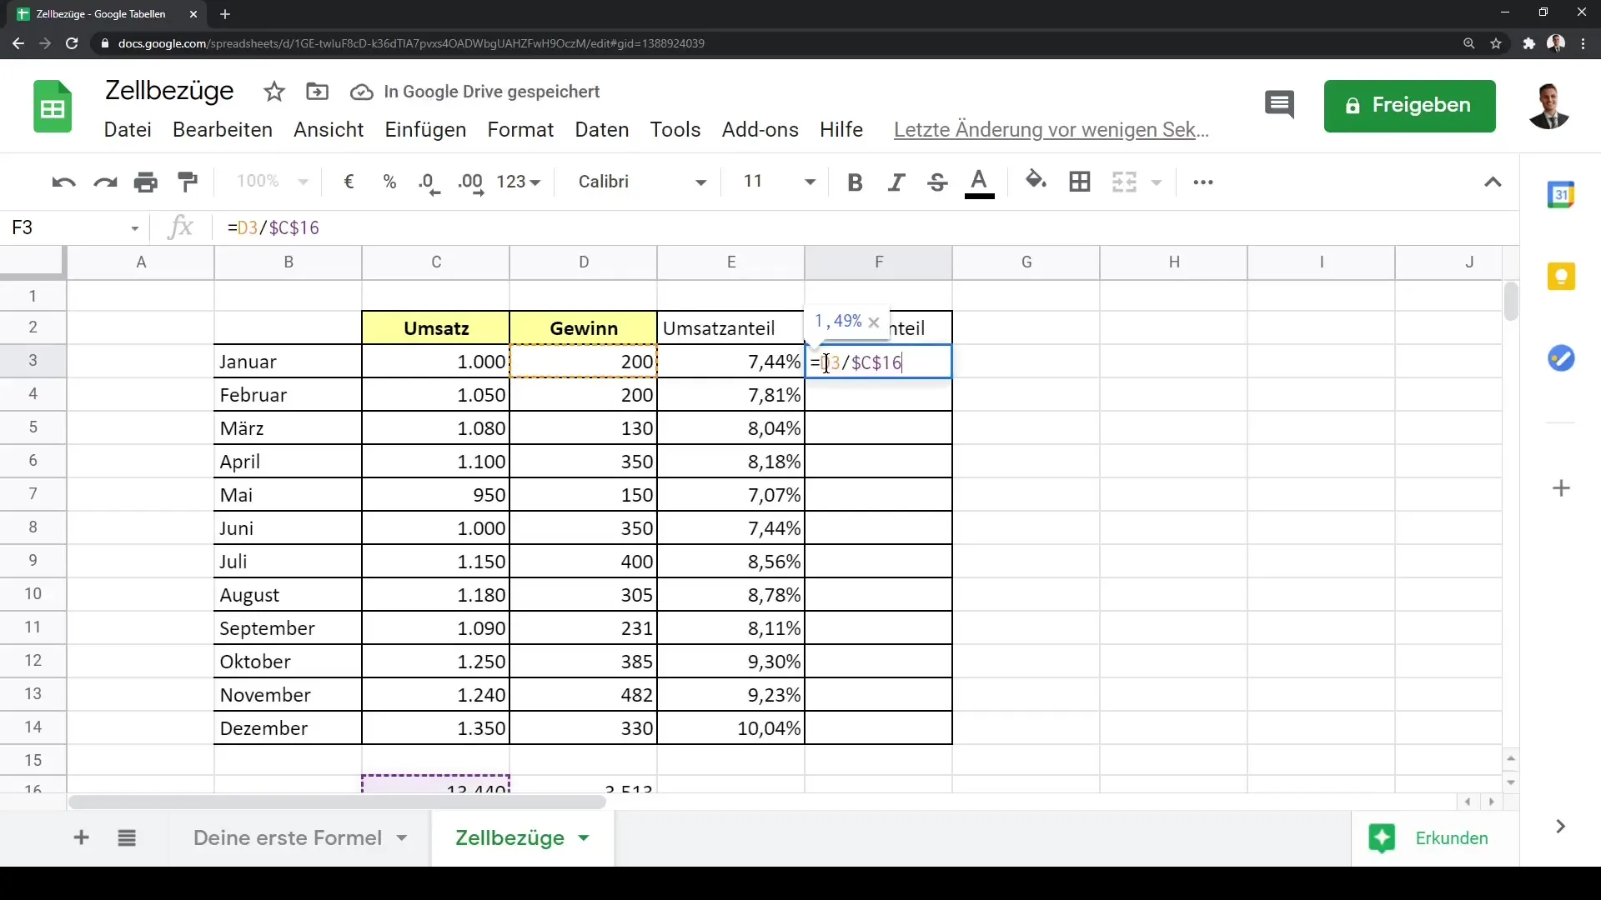Open the zoom 100% dropdown

[x=272, y=182]
